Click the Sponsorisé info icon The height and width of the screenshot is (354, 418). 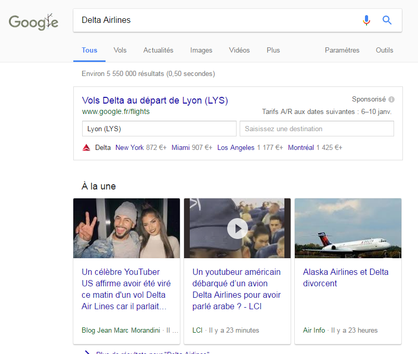pyautogui.click(x=391, y=99)
